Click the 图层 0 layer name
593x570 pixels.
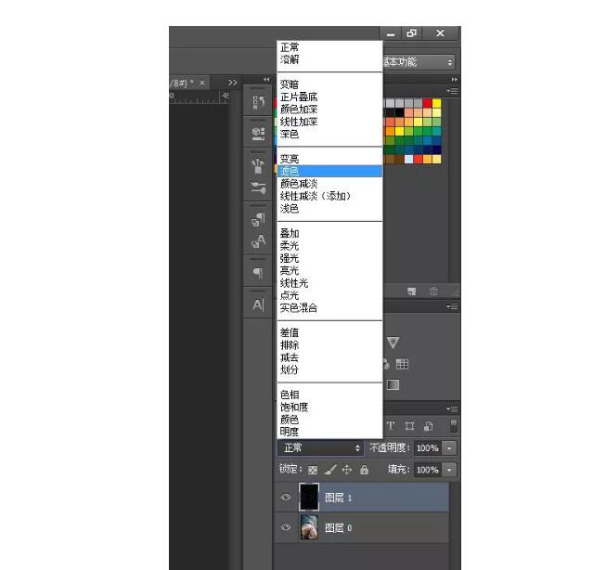click(x=339, y=528)
